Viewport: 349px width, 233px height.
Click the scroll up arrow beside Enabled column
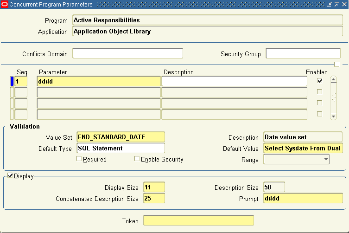(333, 80)
